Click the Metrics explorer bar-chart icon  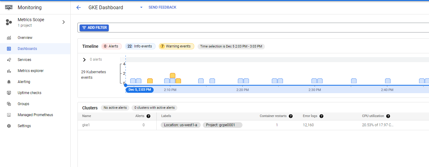pos(9,71)
